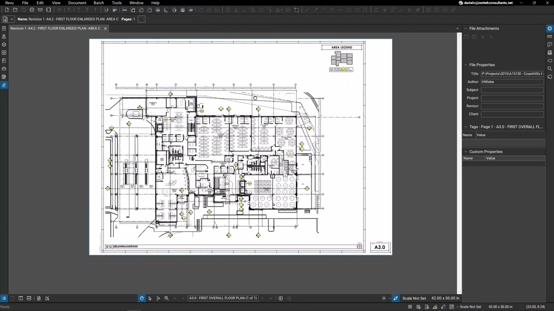Screen dimensions: 554x311
Task: Collapse the Tags - Page 1 section
Action: click(466, 127)
